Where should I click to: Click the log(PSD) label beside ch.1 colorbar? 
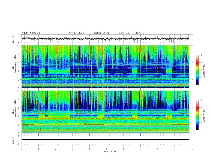(204, 71)
